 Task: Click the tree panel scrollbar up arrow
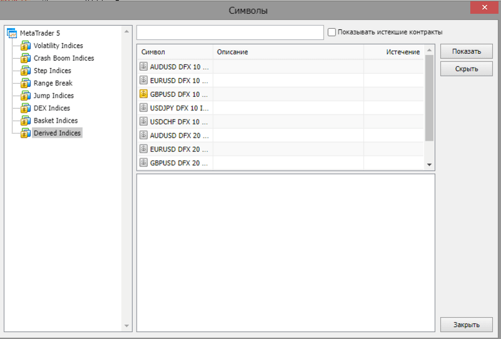127,31
